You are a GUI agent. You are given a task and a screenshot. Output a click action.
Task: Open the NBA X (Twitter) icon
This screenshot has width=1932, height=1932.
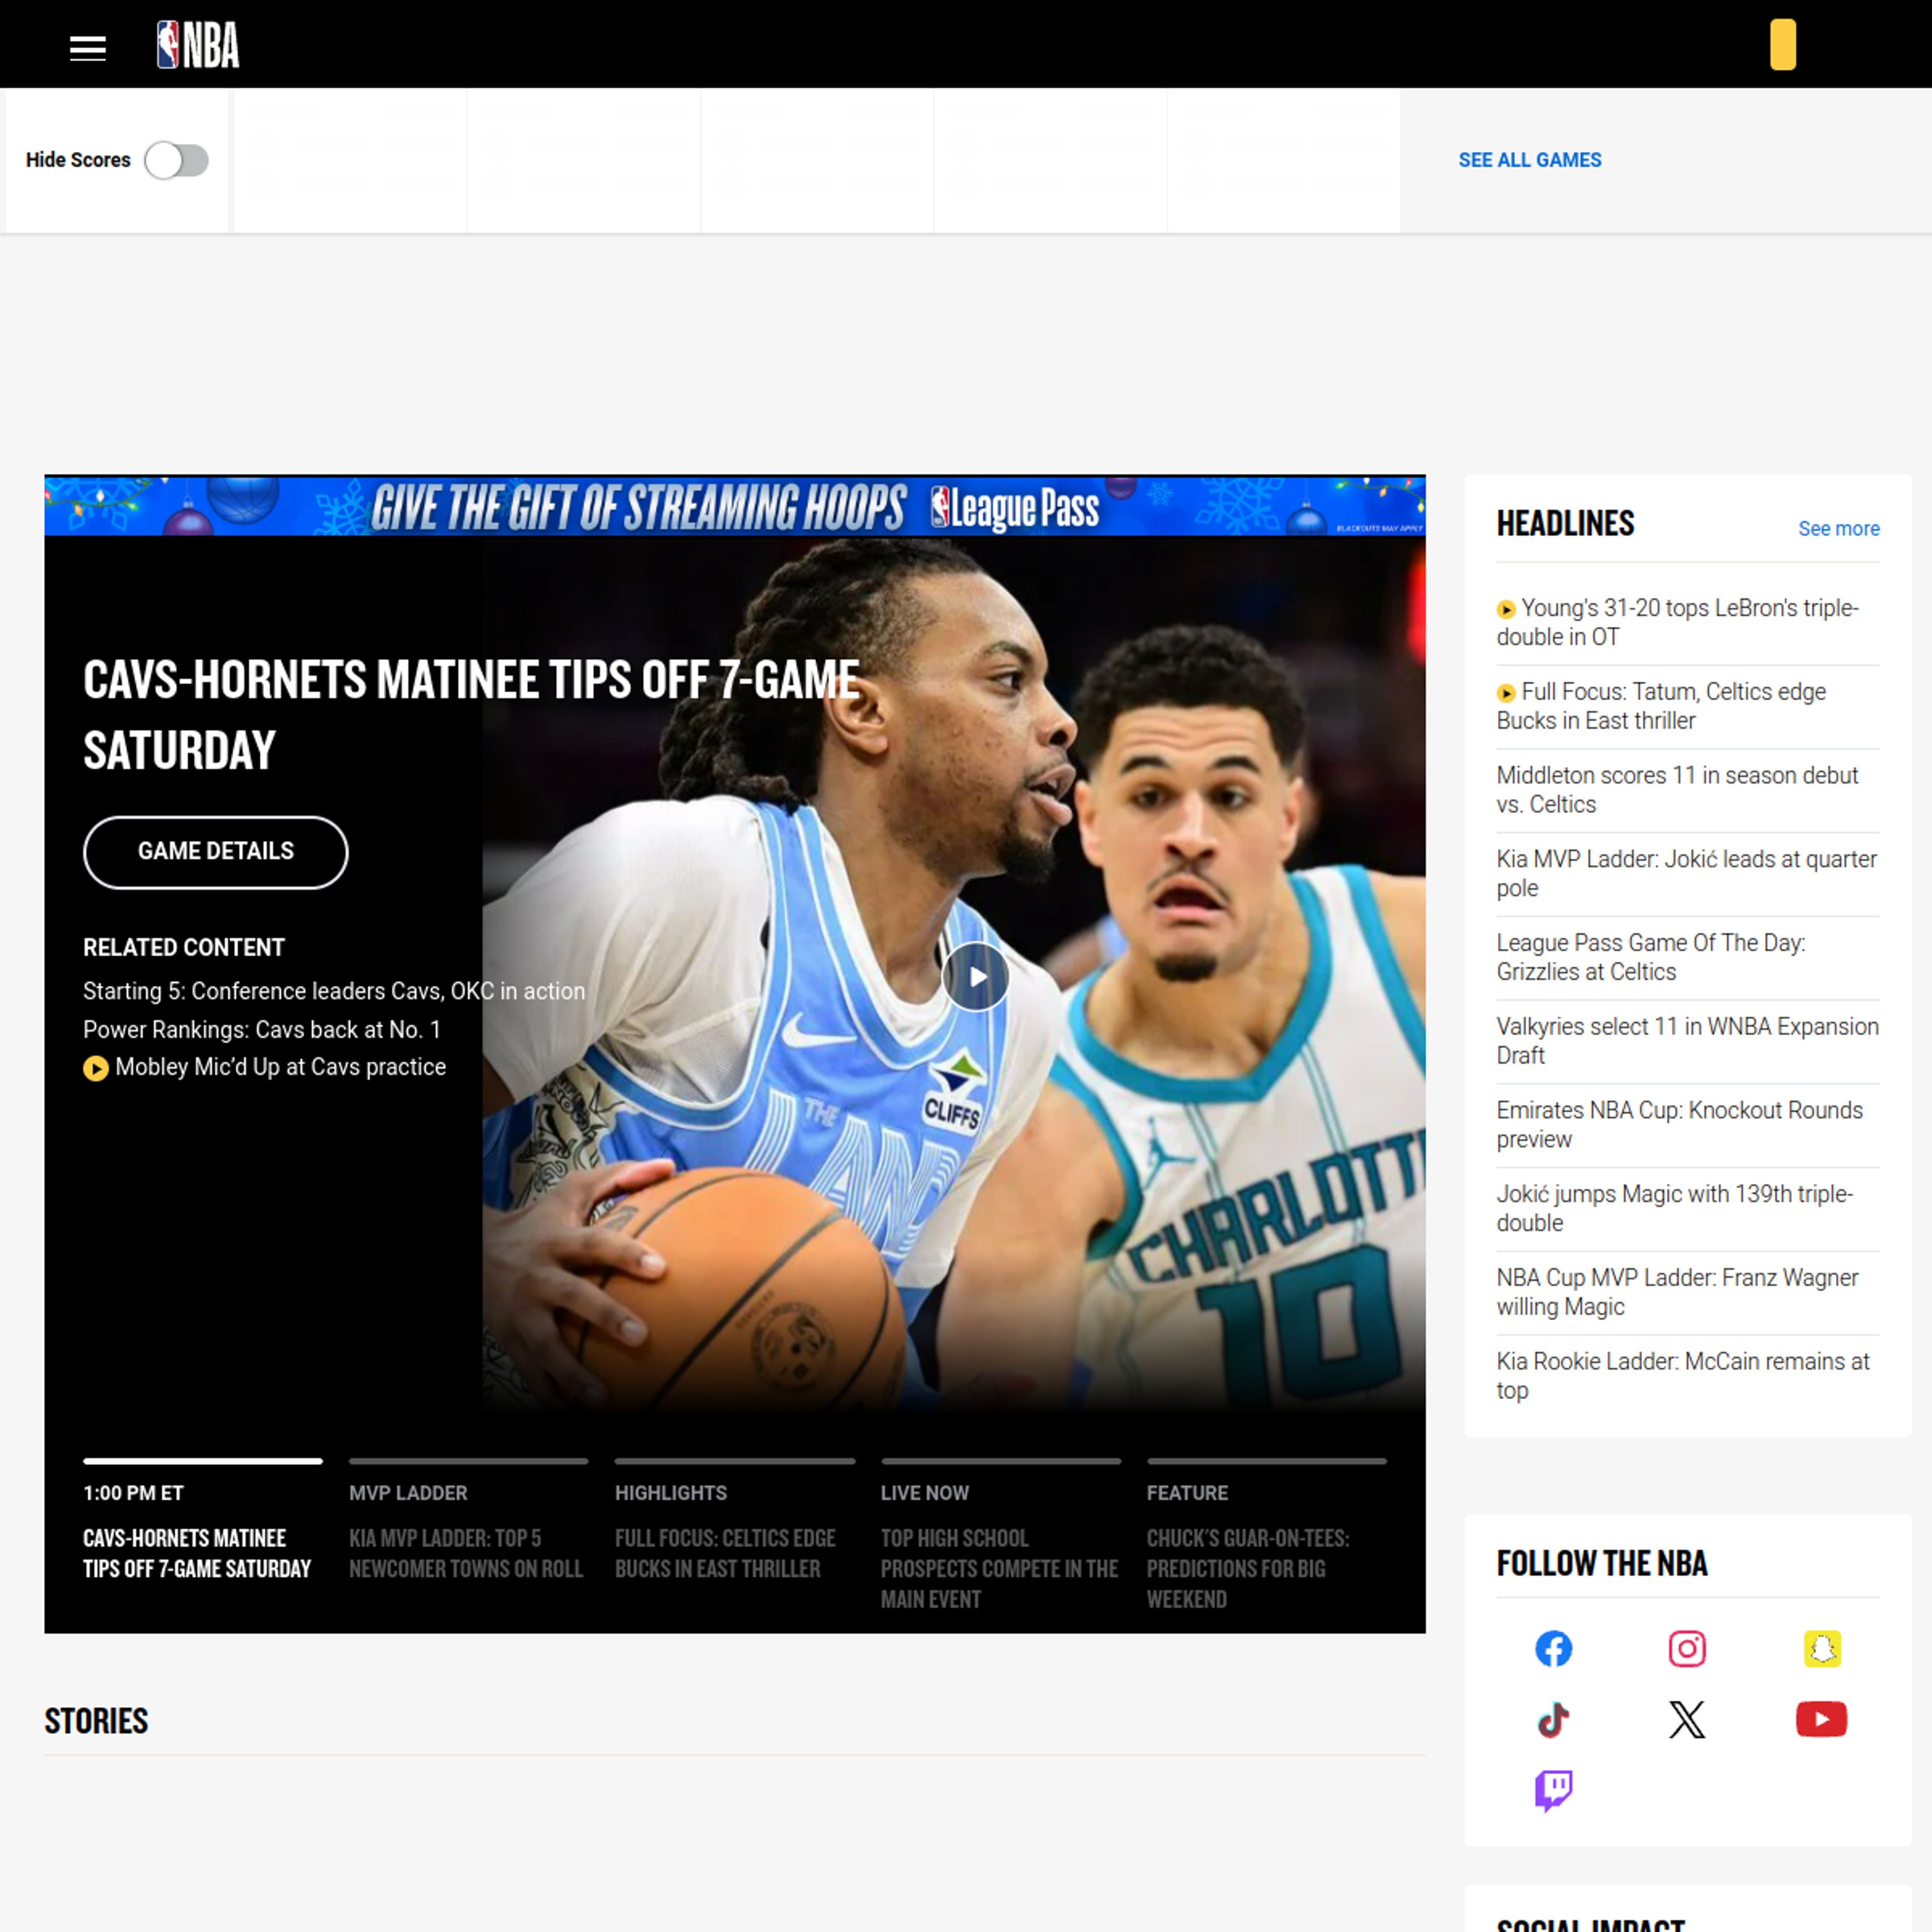point(1686,1720)
